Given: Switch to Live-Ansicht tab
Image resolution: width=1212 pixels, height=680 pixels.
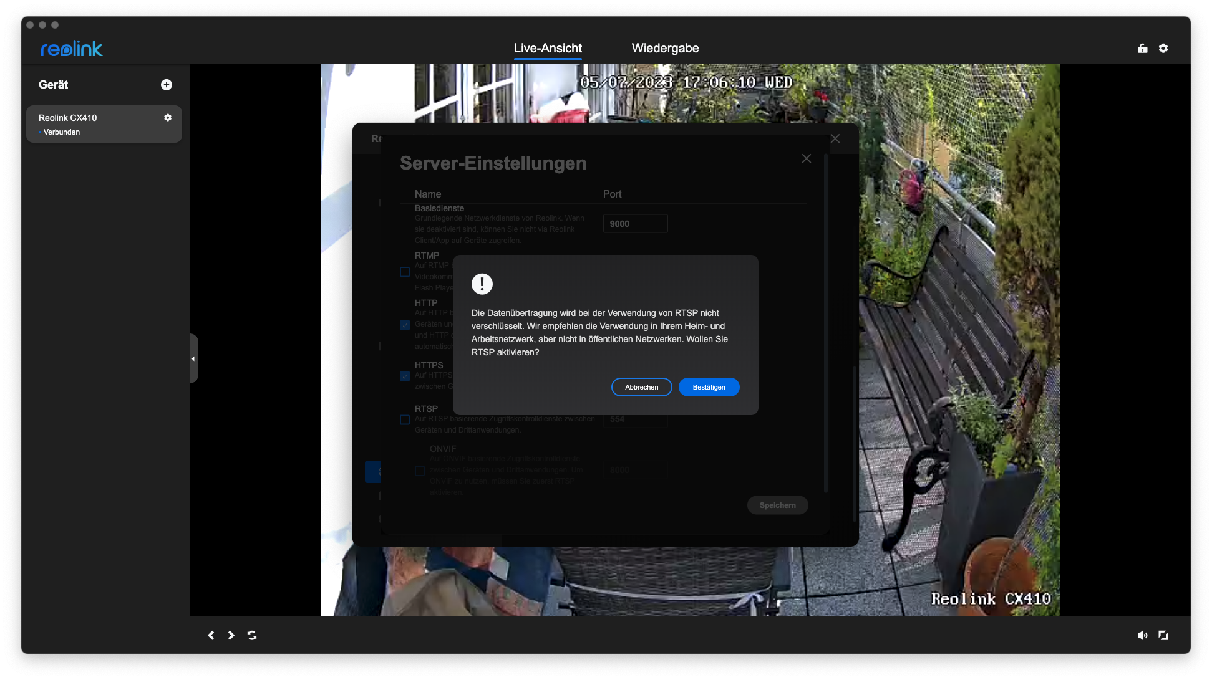Looking at the screenshot, I should point(548,49).
